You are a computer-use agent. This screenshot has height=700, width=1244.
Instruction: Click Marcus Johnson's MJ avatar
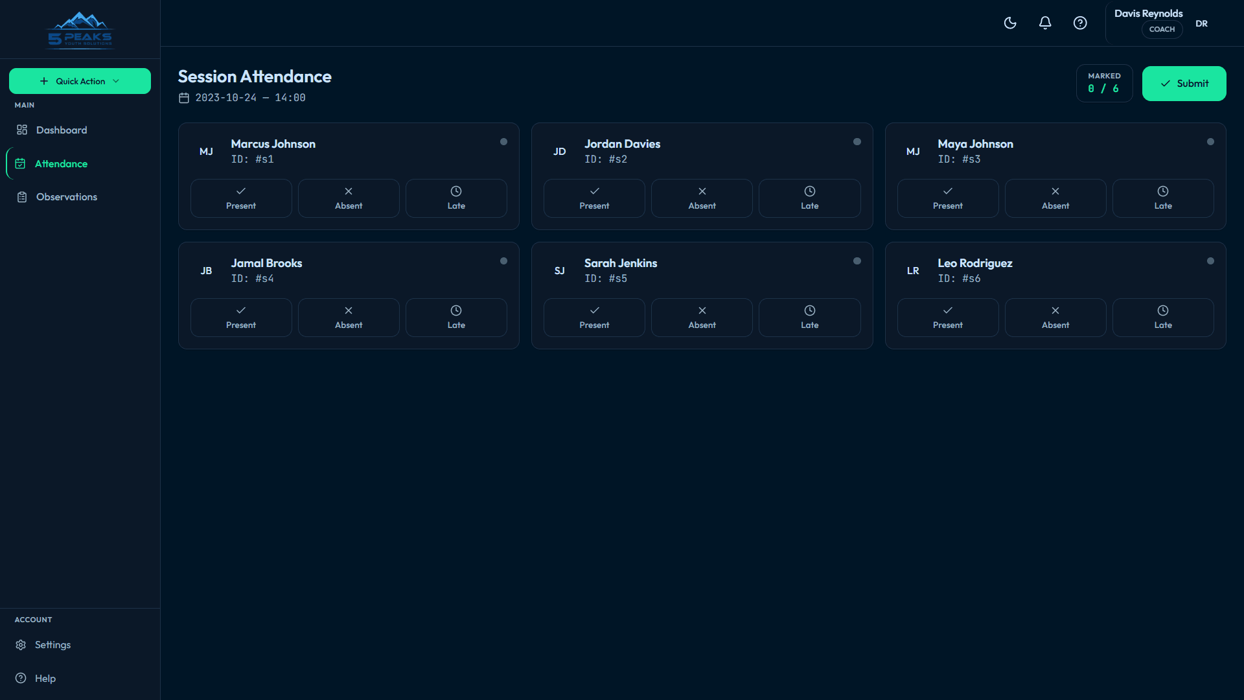[206, 152]
